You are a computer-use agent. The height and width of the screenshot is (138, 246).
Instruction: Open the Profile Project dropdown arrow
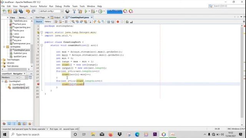coord(104,11)
